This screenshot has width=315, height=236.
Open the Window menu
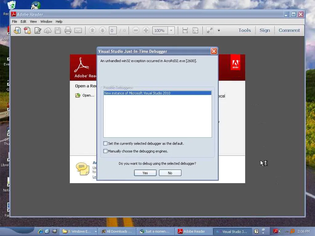point(46,22)
